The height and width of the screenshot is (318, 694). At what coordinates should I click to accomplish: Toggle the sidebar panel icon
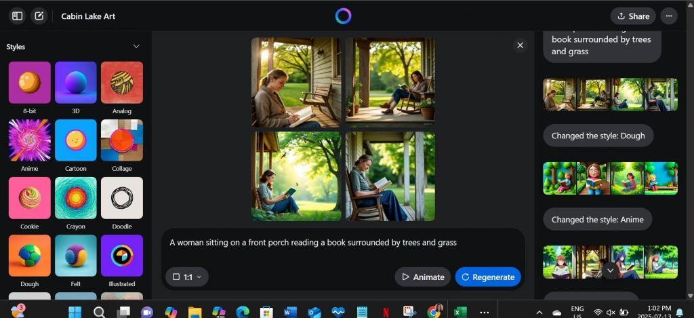(18, 16)
